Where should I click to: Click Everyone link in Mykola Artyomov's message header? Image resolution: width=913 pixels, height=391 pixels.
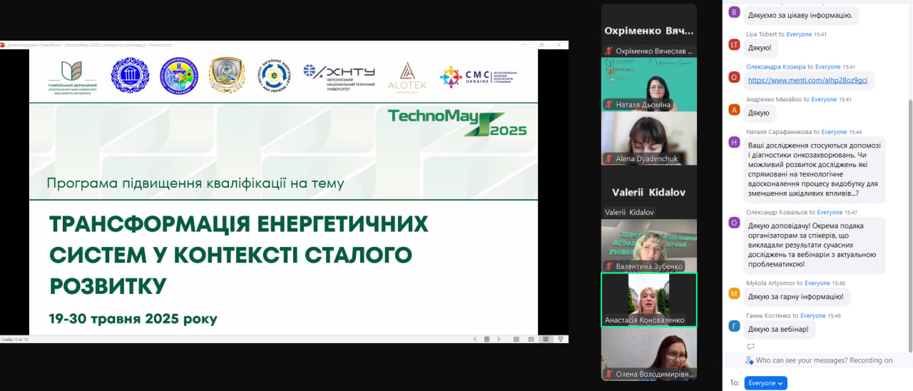(817, 283)
